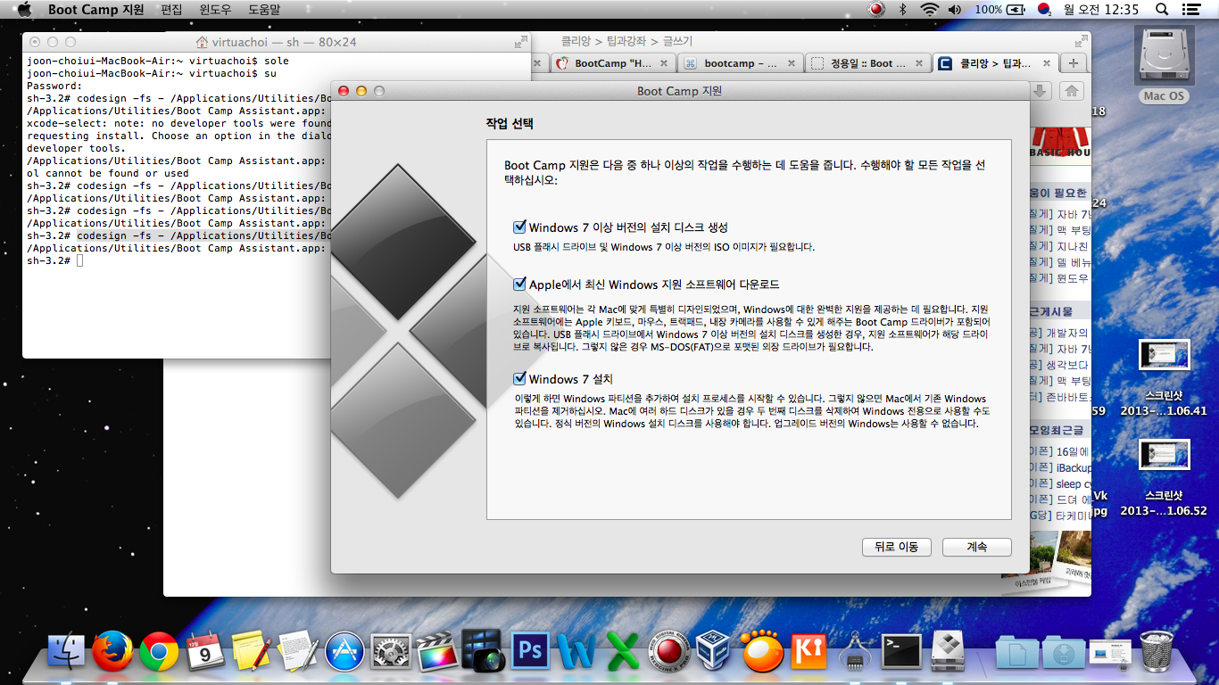Open the Calendar Dock icon
Viewport: 1219px width, 685px height.
tap(205, 651)
